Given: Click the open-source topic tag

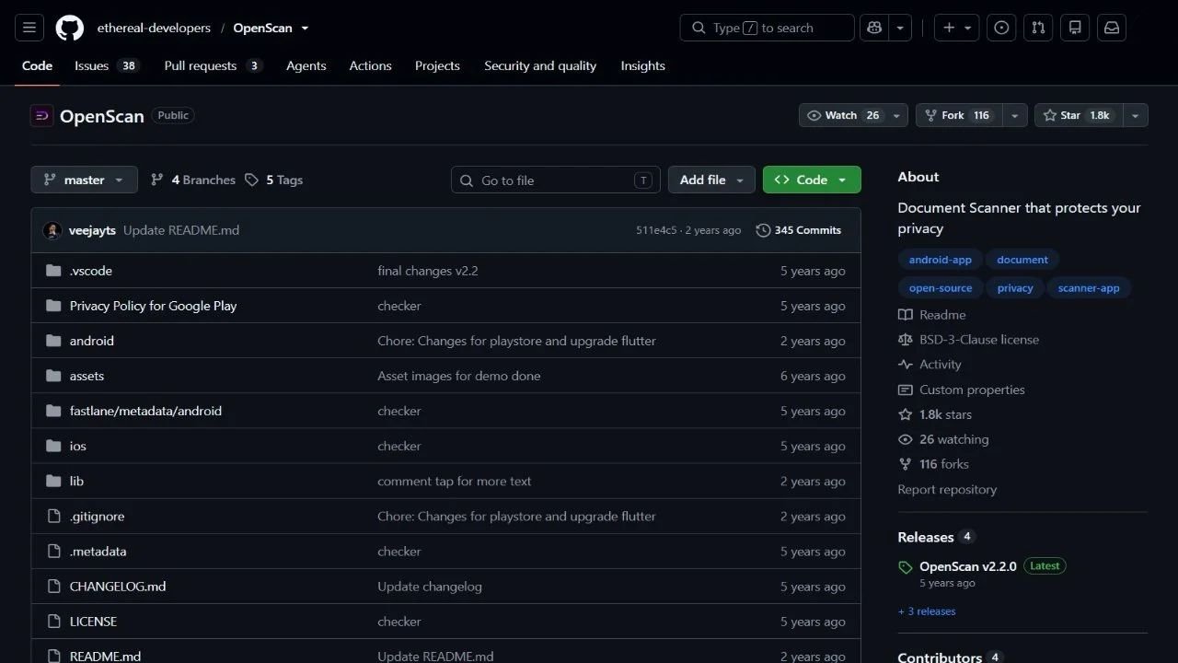Looking at the screenshot, I should pos(941,288).
